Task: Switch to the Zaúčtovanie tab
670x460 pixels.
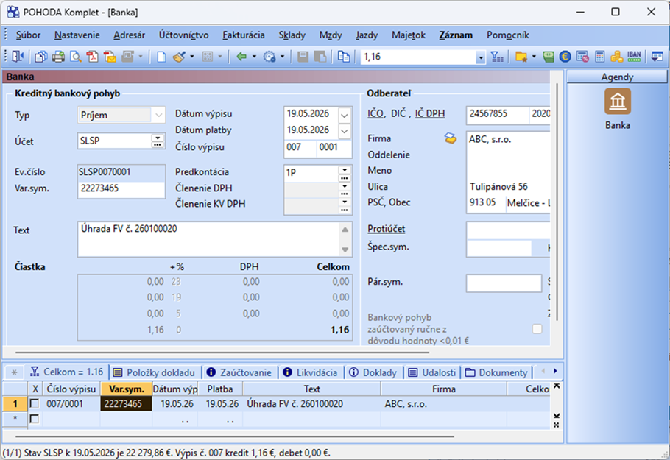Action: point(239,372)
